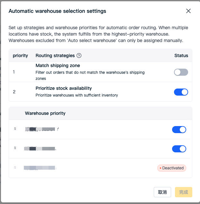Image resolution: width=200 pixels, height=204 pixels.
Task: Turn off the first warehouse's auto-select toggle
Action: (179, 130)
